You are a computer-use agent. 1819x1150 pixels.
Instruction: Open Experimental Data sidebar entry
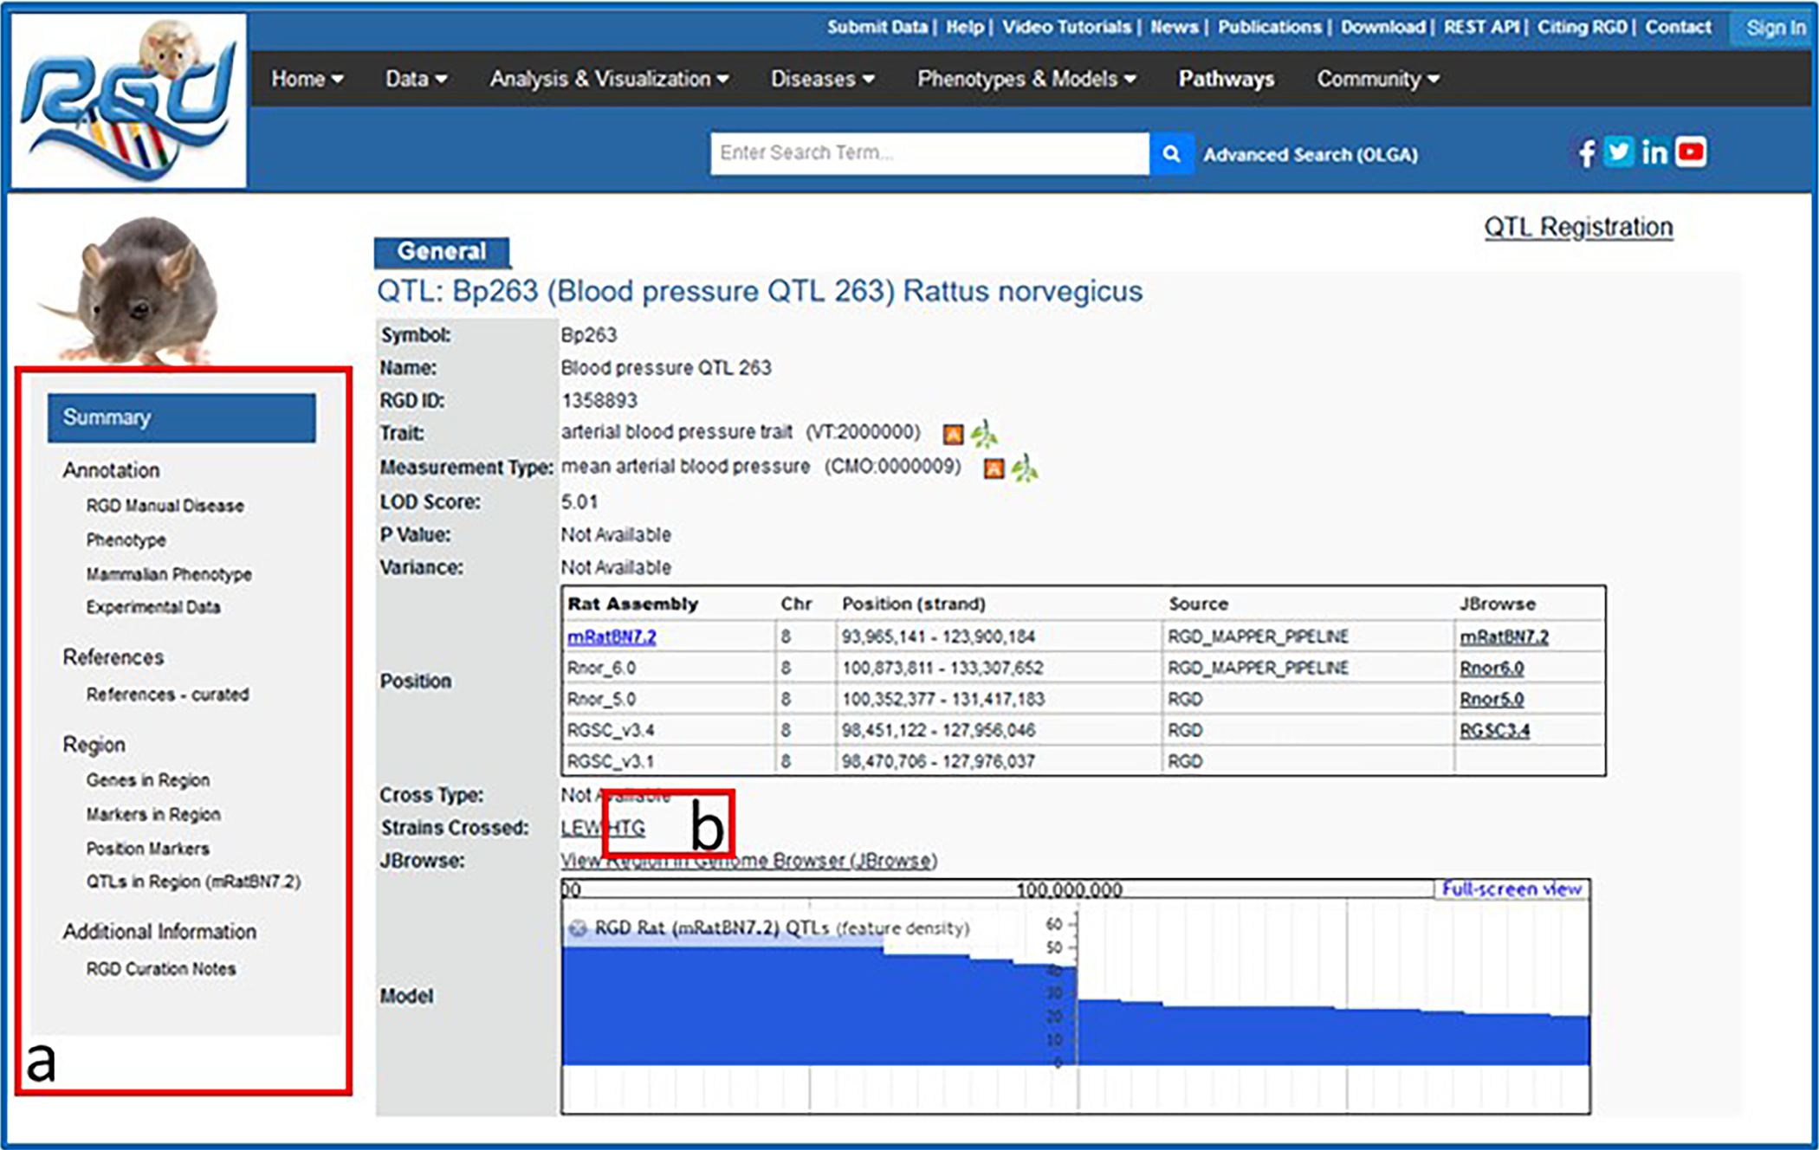(153, 607)
